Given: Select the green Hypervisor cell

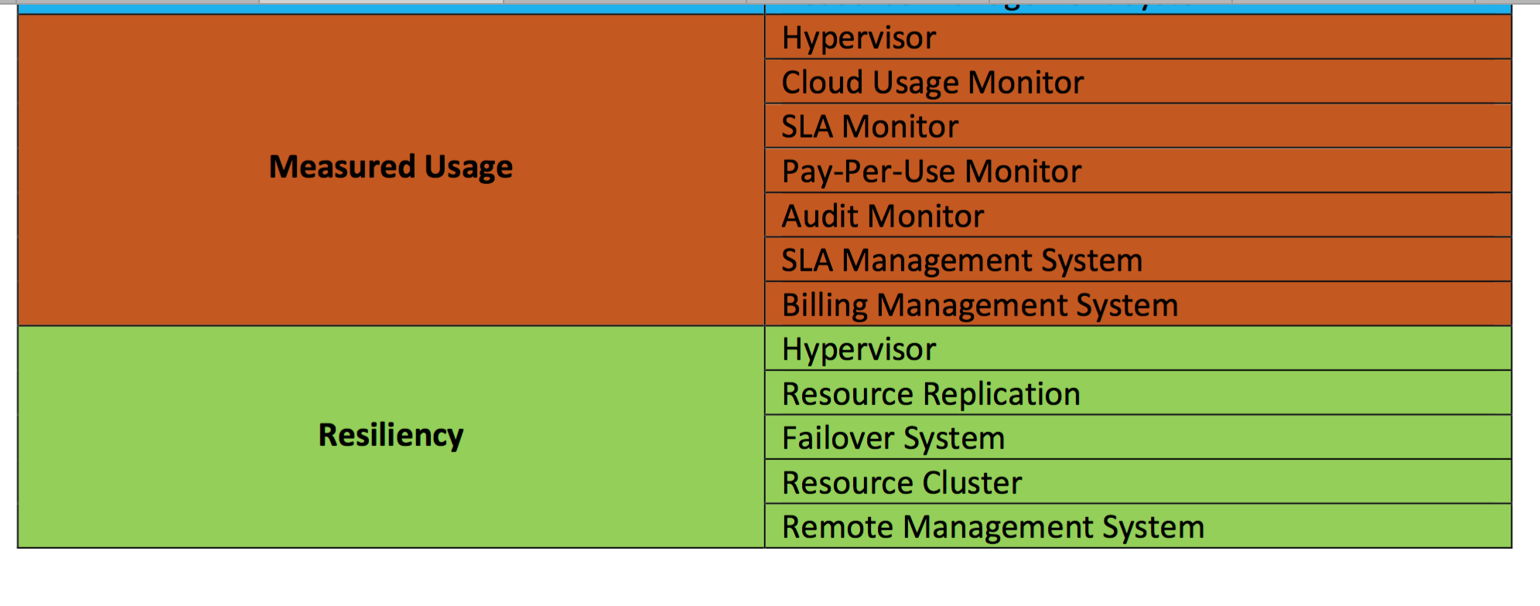Looking at the screenshot, I should pos(1138,349).
